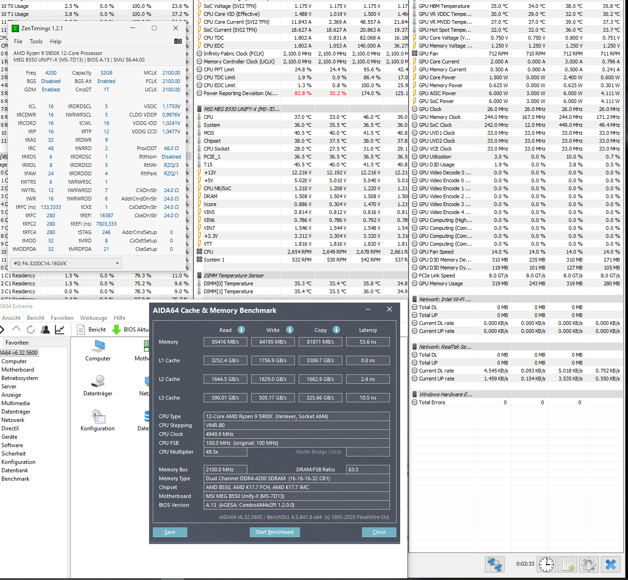Open the large Computer icon in AIDA64 pane
628x580 pixels.
coord(98,350)
